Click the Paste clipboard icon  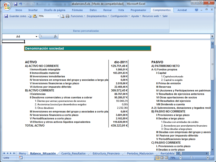(x=35, y=16)
